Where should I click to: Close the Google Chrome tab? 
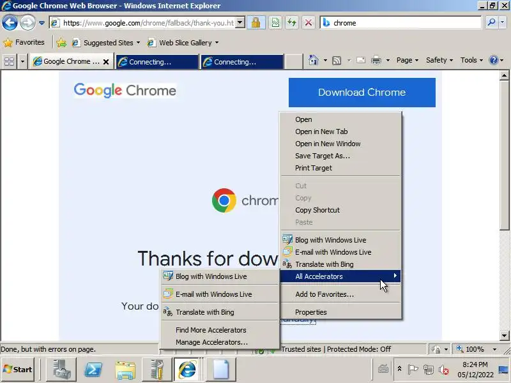[x=106, y=61]
